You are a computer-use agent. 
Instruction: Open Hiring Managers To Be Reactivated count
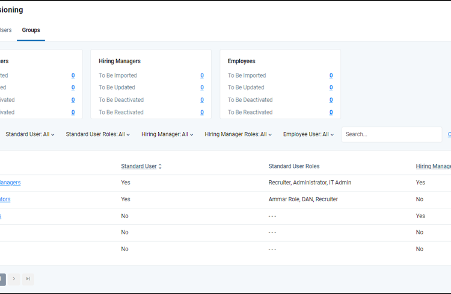[x=202, y=112]
